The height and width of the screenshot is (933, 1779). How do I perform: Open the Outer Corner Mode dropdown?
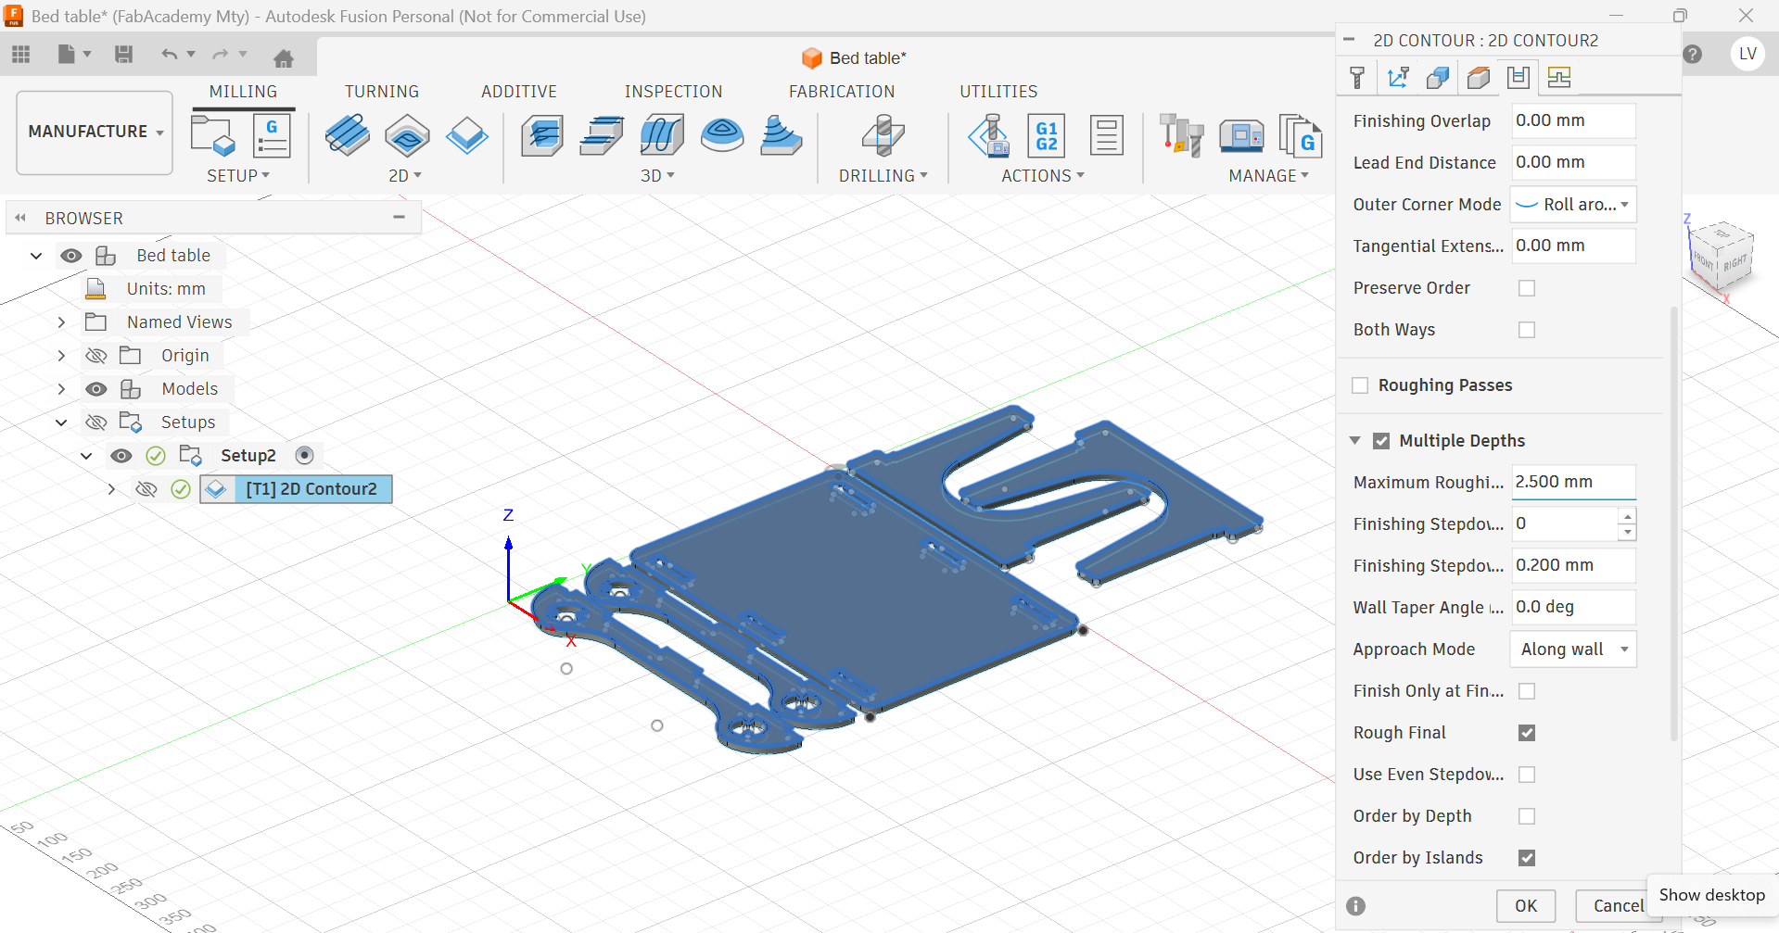(1573, 205)
